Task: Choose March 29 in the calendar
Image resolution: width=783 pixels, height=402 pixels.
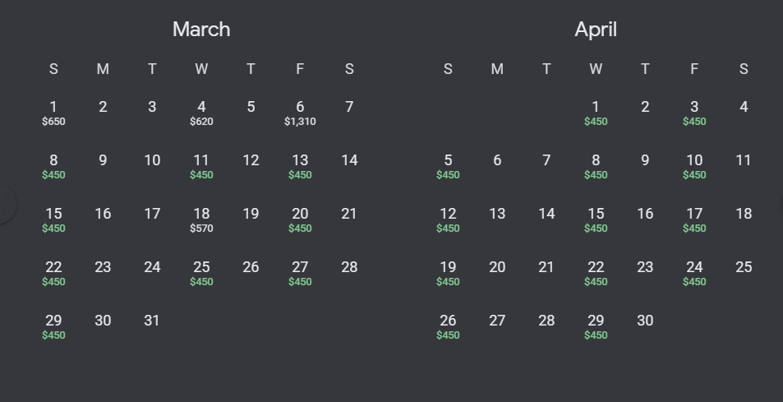Action: tap(53, 326)
